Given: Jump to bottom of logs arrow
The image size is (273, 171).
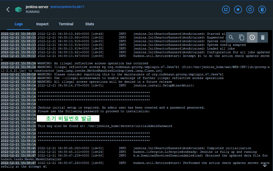Looking at the screenshot, I should [x=265, y=164].
